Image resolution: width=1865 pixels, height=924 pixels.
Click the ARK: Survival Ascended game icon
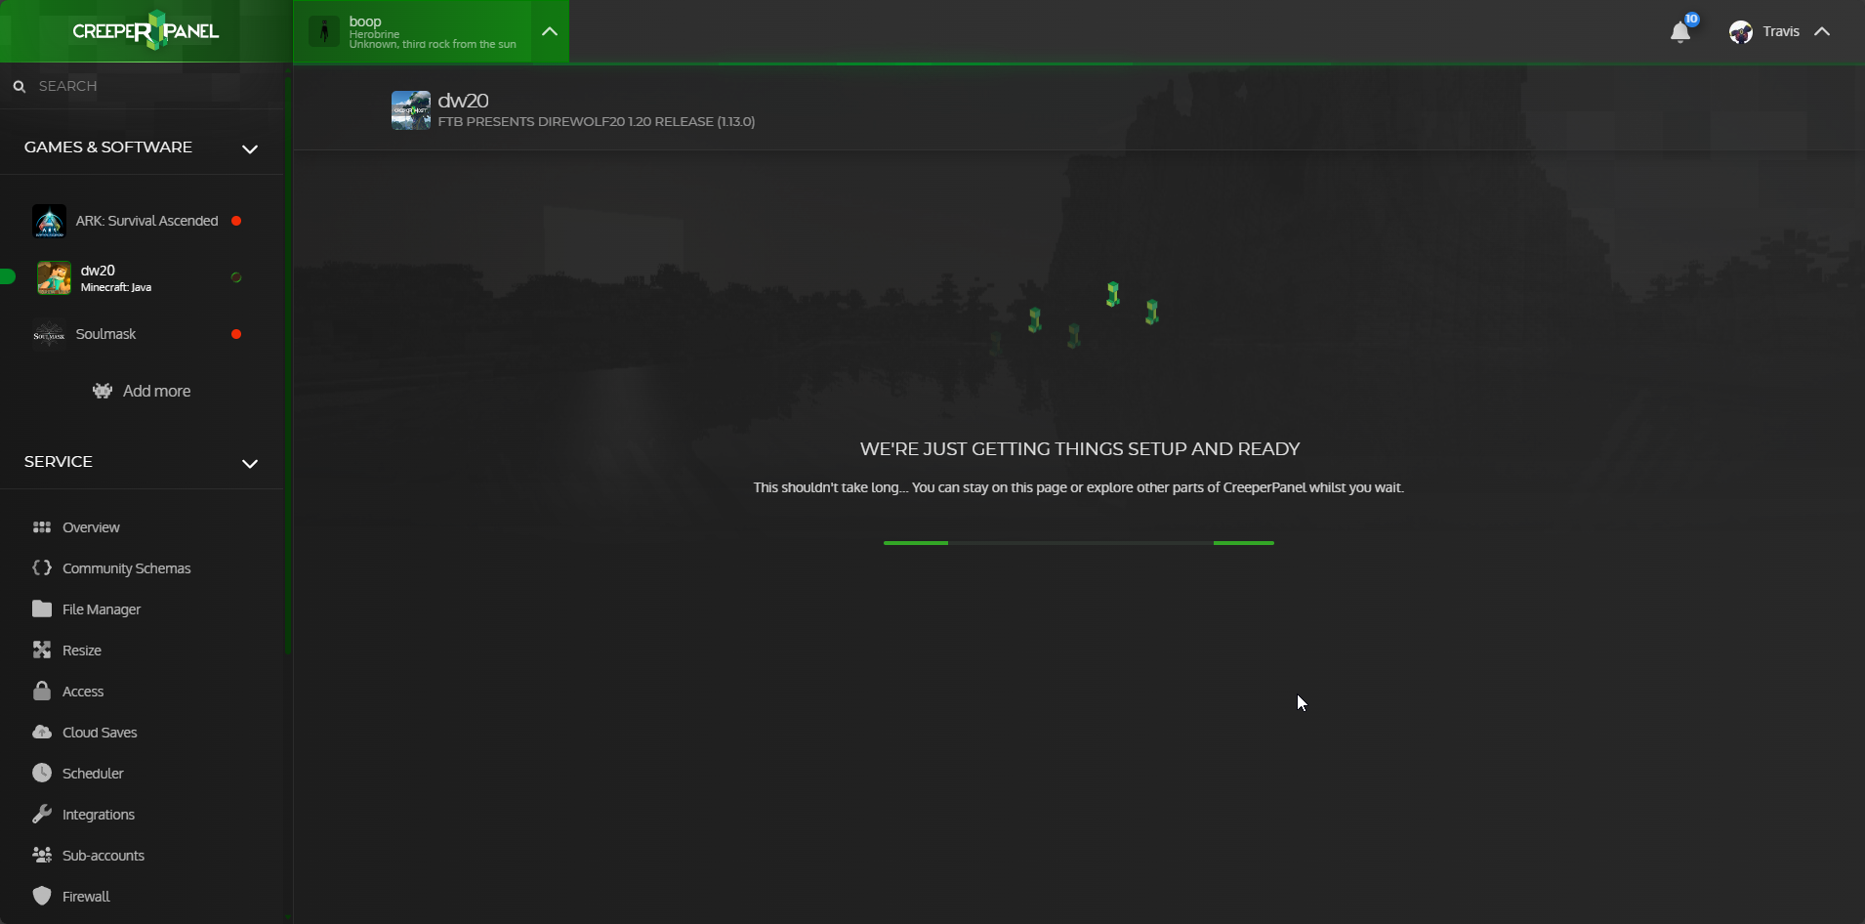49,222
